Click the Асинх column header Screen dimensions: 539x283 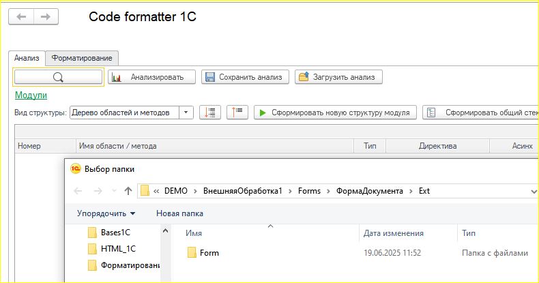pyautogui.click(x=514, y=146)
